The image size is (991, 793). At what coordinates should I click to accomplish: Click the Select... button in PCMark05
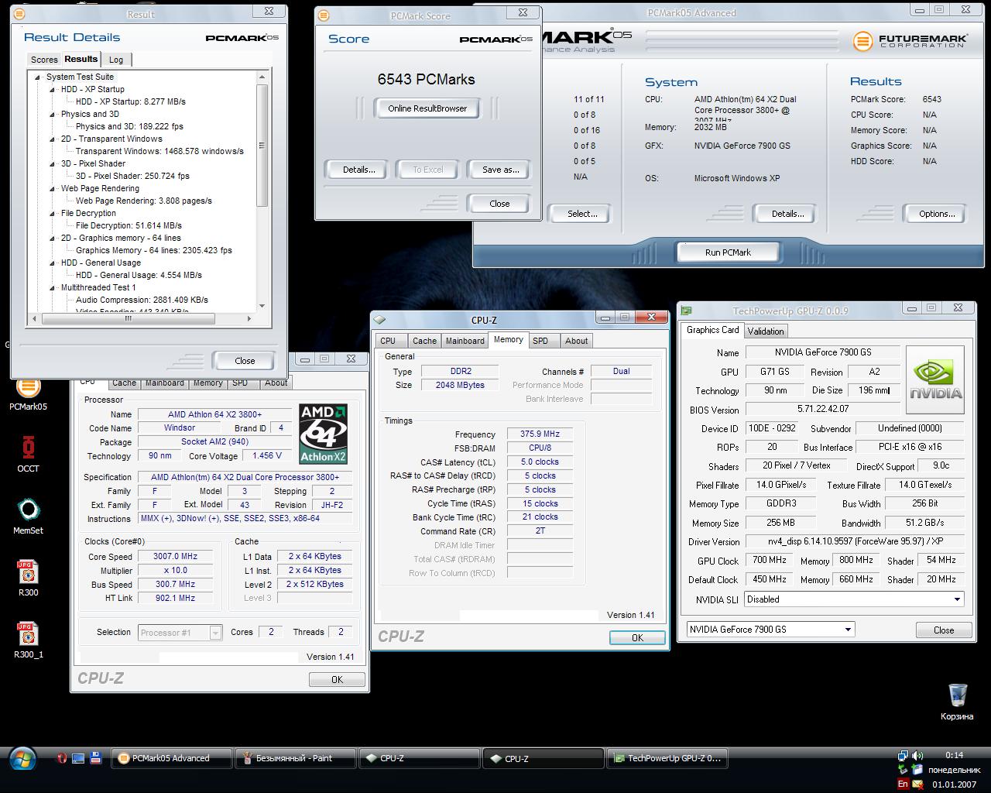click(582, 214)
